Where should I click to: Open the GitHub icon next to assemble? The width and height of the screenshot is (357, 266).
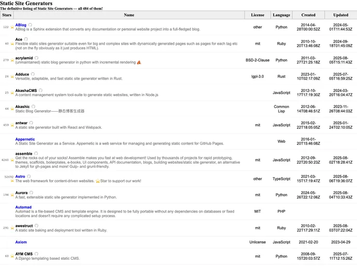click(x=36, y=153)
